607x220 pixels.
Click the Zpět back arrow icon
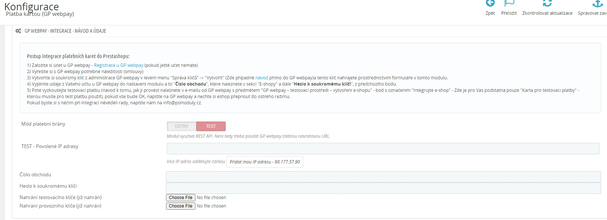(490, 3)
